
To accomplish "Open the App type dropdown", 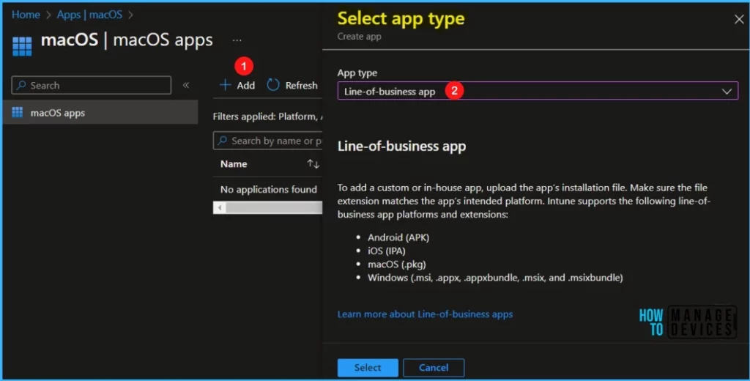I will click(x=538, y=91).
